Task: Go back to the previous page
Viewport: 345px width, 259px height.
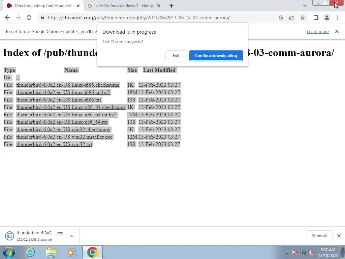Action: pyautogui.click(x=7, y=18)
